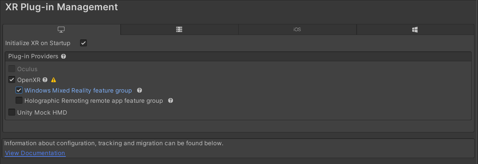Open Windows Mixed Reality feature group help icon

[139, 90]
